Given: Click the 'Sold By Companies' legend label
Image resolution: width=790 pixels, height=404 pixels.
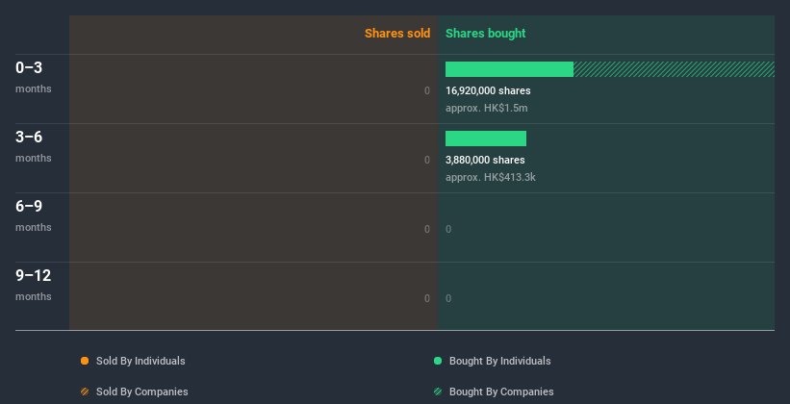Looking at the screenshot, I should (142, 391).
